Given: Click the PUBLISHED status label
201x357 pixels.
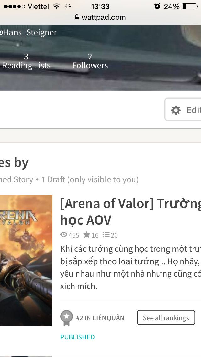Looking at the screenshot, I should [x=77, y=337].
